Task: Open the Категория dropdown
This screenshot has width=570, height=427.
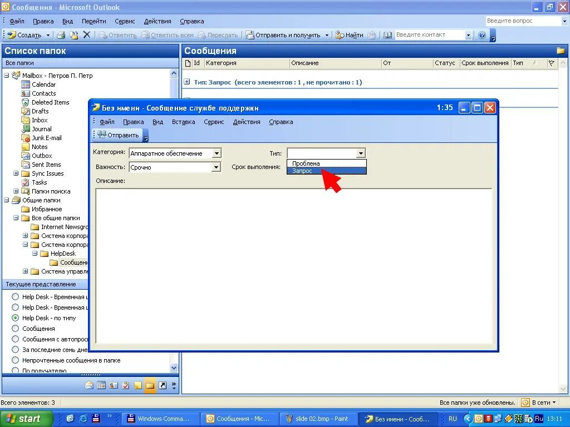Action: [217, 153]
